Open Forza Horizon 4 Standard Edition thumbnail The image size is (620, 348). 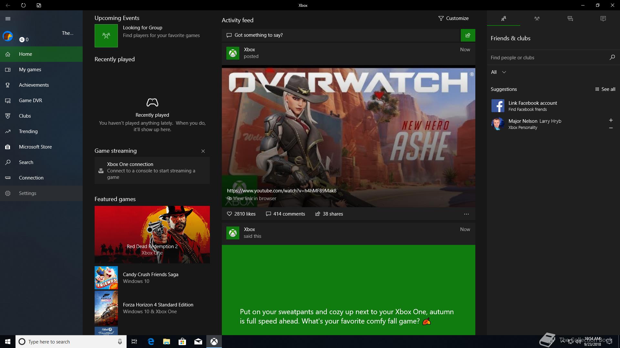[106, 308]
